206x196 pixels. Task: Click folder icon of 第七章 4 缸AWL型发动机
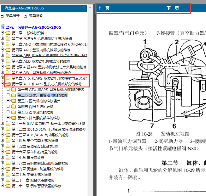[x=8, y=67]
